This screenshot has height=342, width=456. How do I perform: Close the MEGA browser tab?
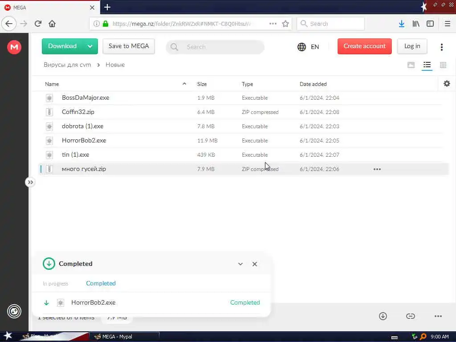click(x=92, y=8)
